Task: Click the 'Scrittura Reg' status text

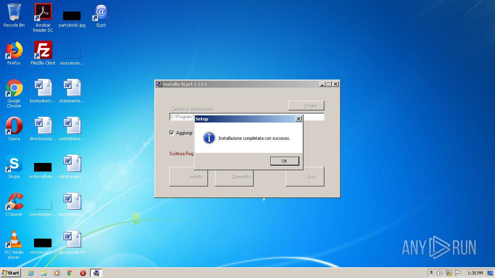Action: pyautogui.click(x=181, y=154)
